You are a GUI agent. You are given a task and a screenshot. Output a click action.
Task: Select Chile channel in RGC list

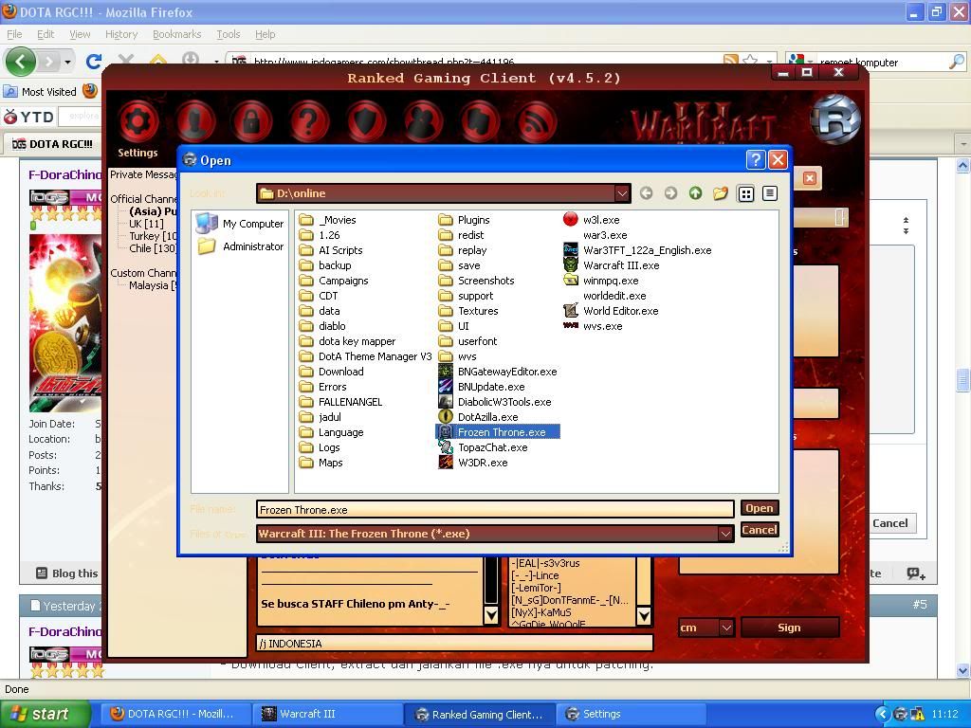pos(153,248)
